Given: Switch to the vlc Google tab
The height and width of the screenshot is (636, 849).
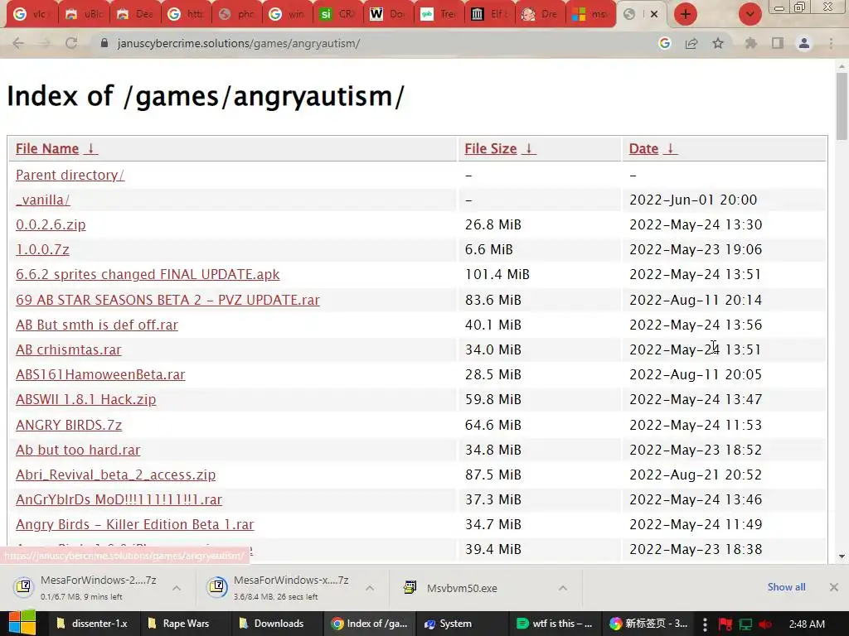Looking at the screenshot, I should click(31, 14).
